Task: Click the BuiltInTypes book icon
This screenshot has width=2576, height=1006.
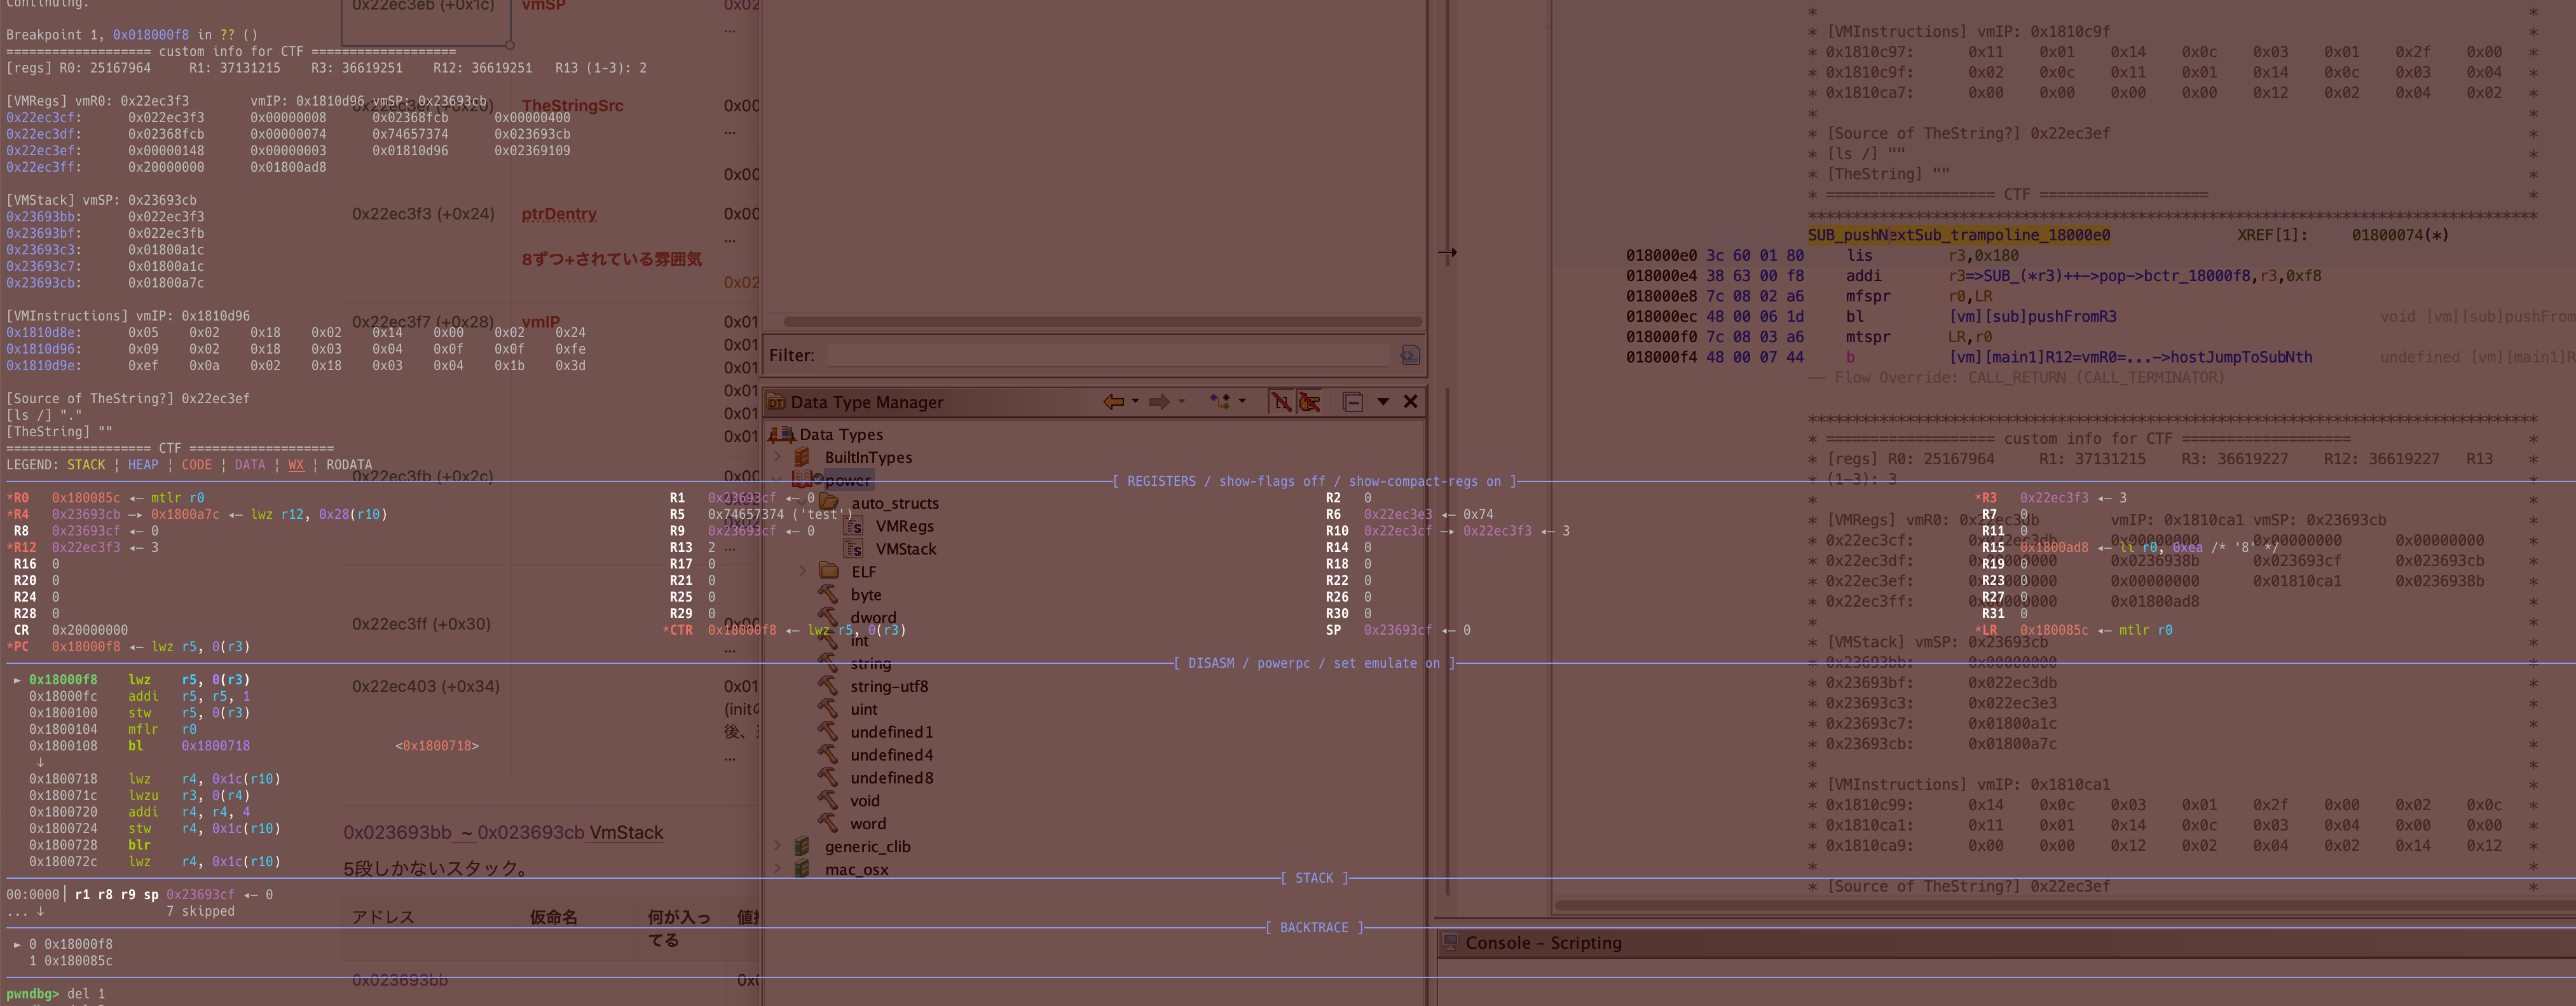Action: tap(802, 457)
